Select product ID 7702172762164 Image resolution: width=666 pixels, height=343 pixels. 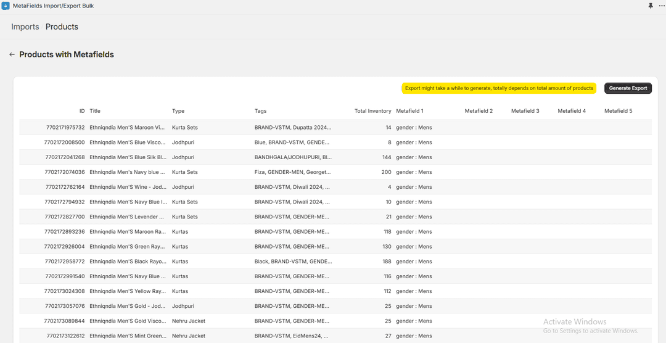point(65,187)
